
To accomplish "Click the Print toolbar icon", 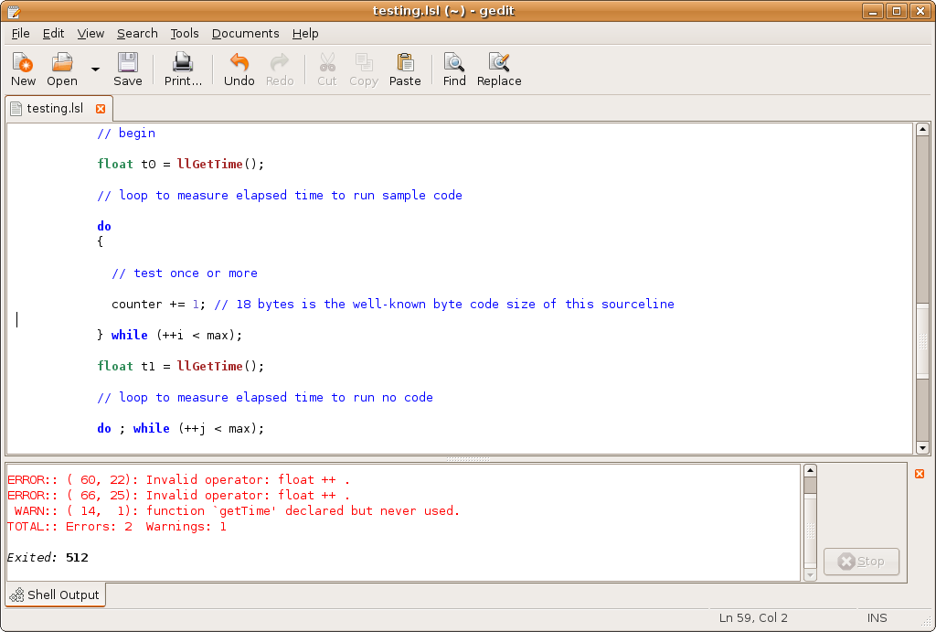I will 183,63.
